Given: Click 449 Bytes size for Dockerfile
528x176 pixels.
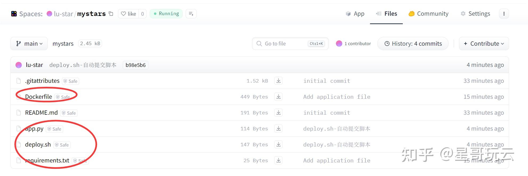Looking at the screenshot, I should tap(254, 97).
